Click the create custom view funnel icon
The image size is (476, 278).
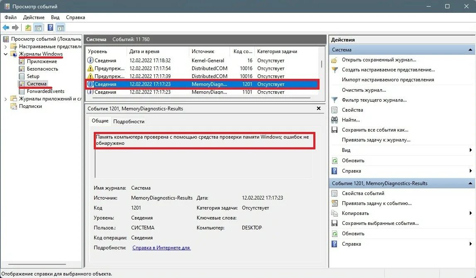[x=334, y=70]
